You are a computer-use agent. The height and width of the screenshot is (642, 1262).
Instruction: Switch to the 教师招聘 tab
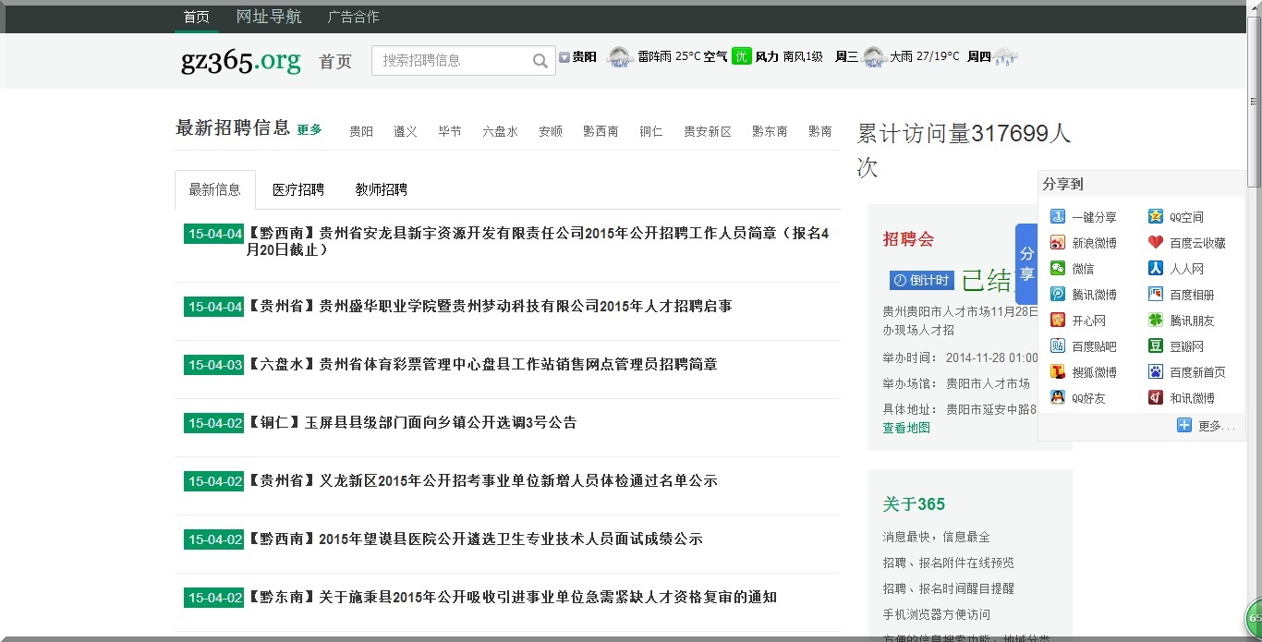pyautogui.click(x=379, y=189)
